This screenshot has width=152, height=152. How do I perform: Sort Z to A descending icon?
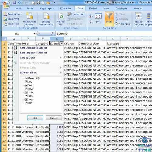tap(91, 22)
